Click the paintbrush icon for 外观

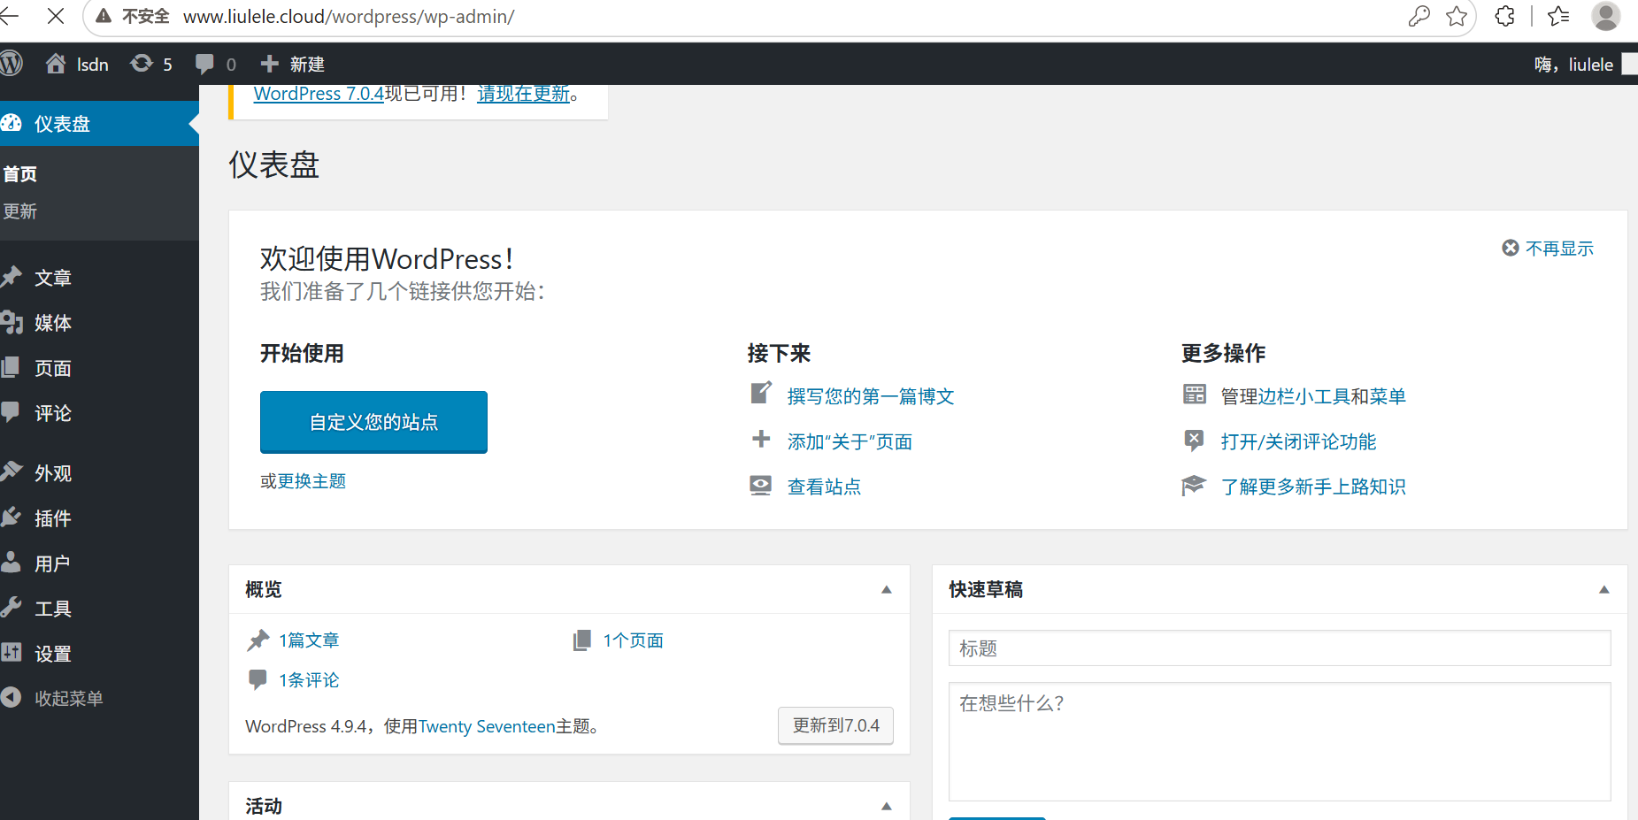coord(12,471)
